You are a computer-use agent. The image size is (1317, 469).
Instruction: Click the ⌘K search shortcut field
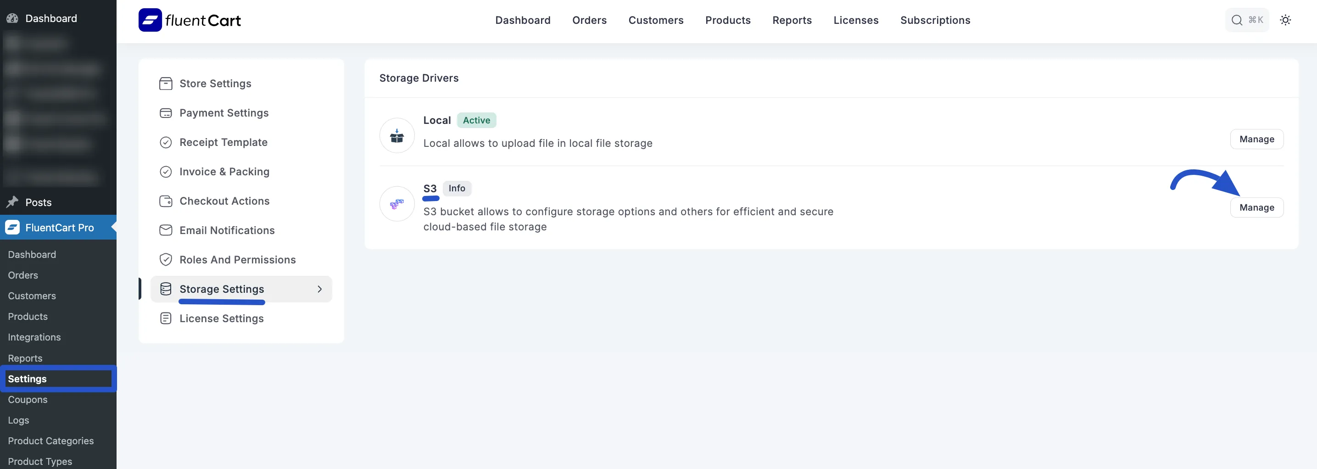pyautogui.click(x=1256, y=20)
